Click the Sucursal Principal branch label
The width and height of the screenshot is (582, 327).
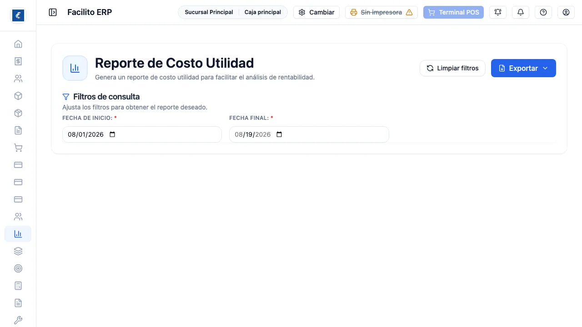(x=209, y=12)
